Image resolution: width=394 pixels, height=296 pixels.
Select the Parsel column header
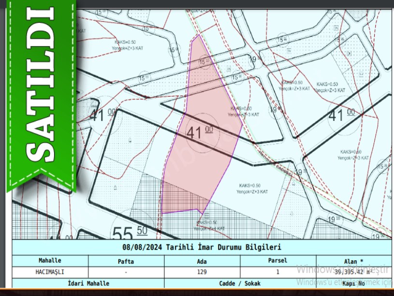pyautogui.click(x=277, y=261)
